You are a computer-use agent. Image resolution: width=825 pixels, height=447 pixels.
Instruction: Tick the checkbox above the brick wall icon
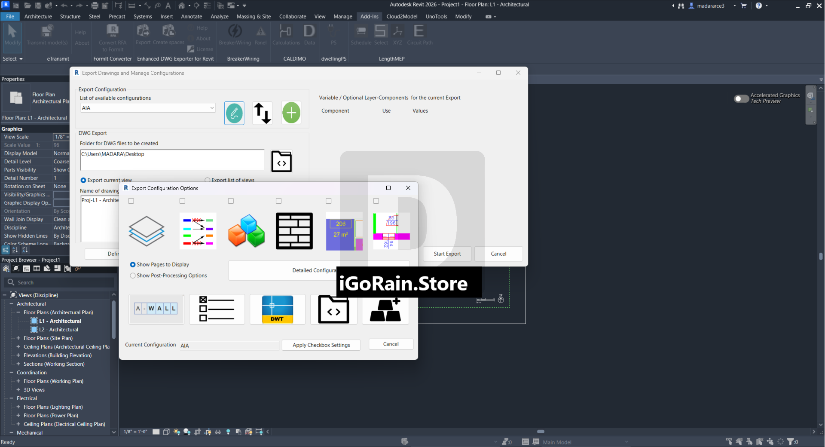pos(278,201)
